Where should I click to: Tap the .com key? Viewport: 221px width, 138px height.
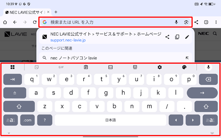28,120
